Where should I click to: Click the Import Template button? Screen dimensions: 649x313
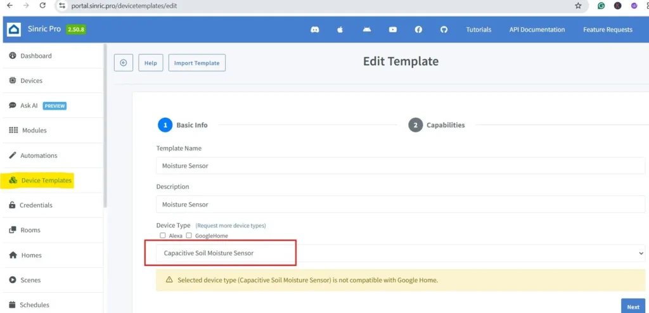click(x=196, y=63)
